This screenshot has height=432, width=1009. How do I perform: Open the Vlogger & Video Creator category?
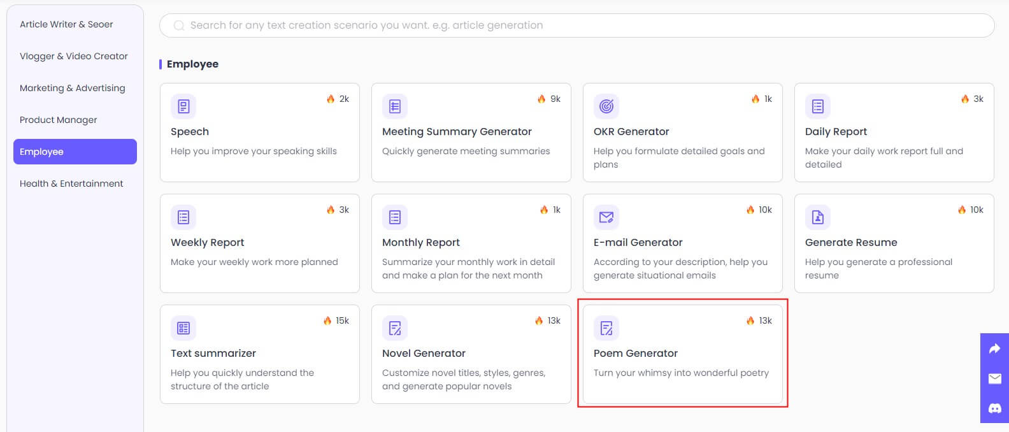click(x=75, y=56)
